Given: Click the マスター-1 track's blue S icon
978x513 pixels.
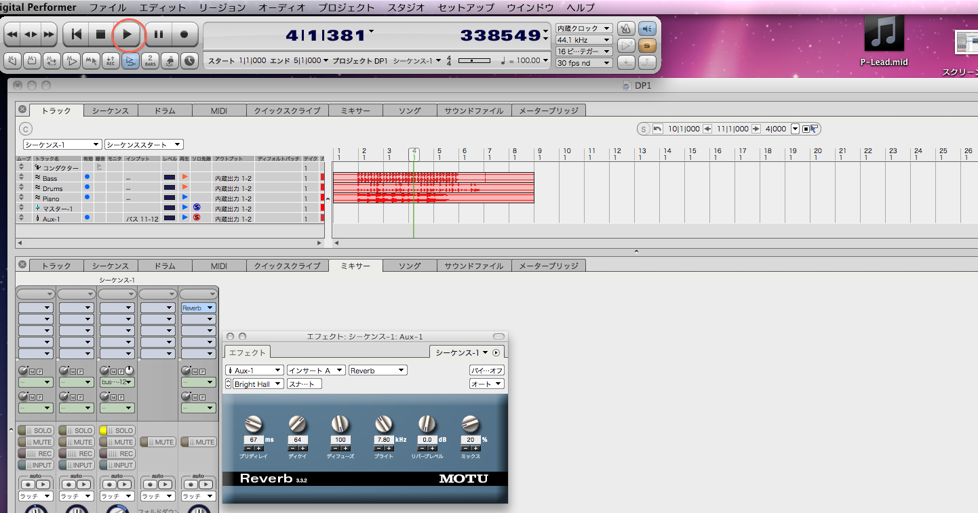Looking at the screenshot, I should pyautogui.click(x=197, y=207).
